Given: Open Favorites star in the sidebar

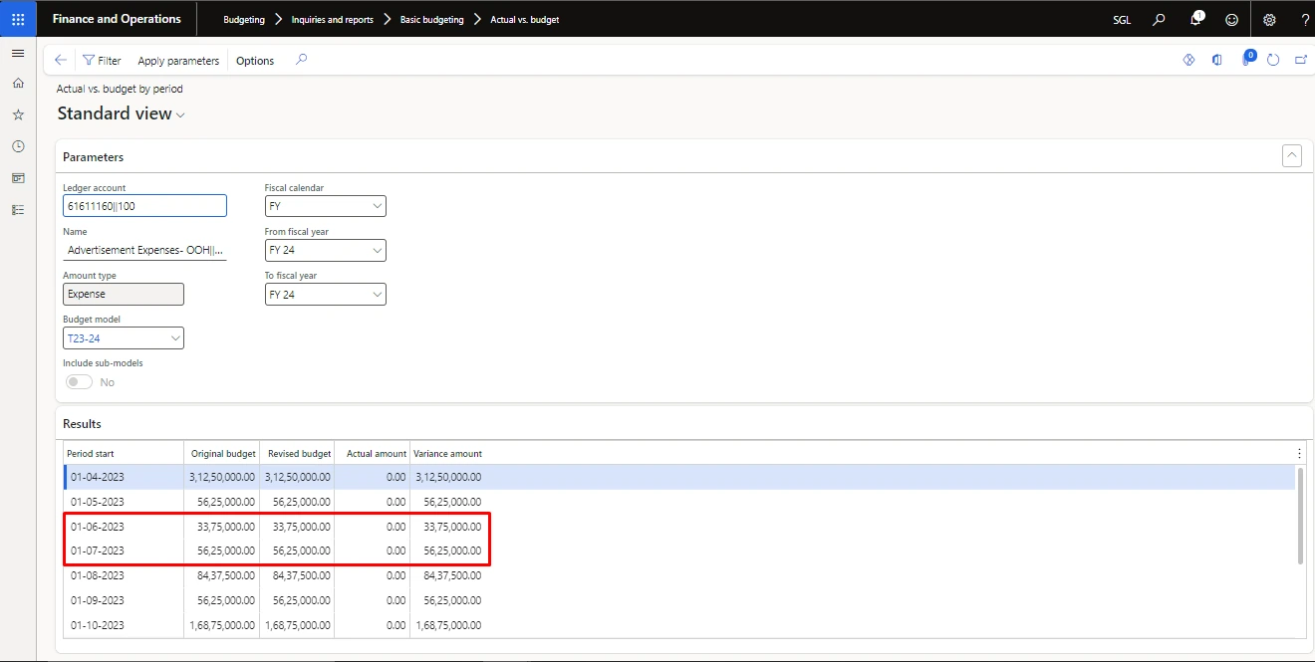Looking at the screenshot, I should tap(18, 115).
